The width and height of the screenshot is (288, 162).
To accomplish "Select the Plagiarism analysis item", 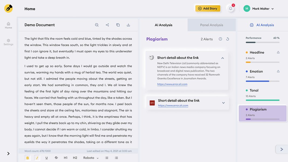I will coord(262,113).
